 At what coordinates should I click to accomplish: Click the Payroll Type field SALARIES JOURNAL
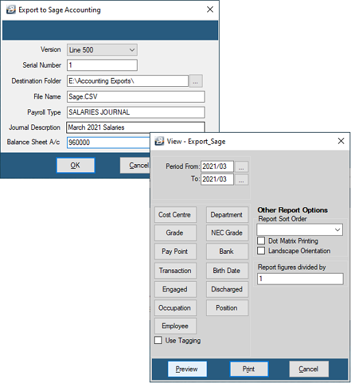click(x=136, y=112)
